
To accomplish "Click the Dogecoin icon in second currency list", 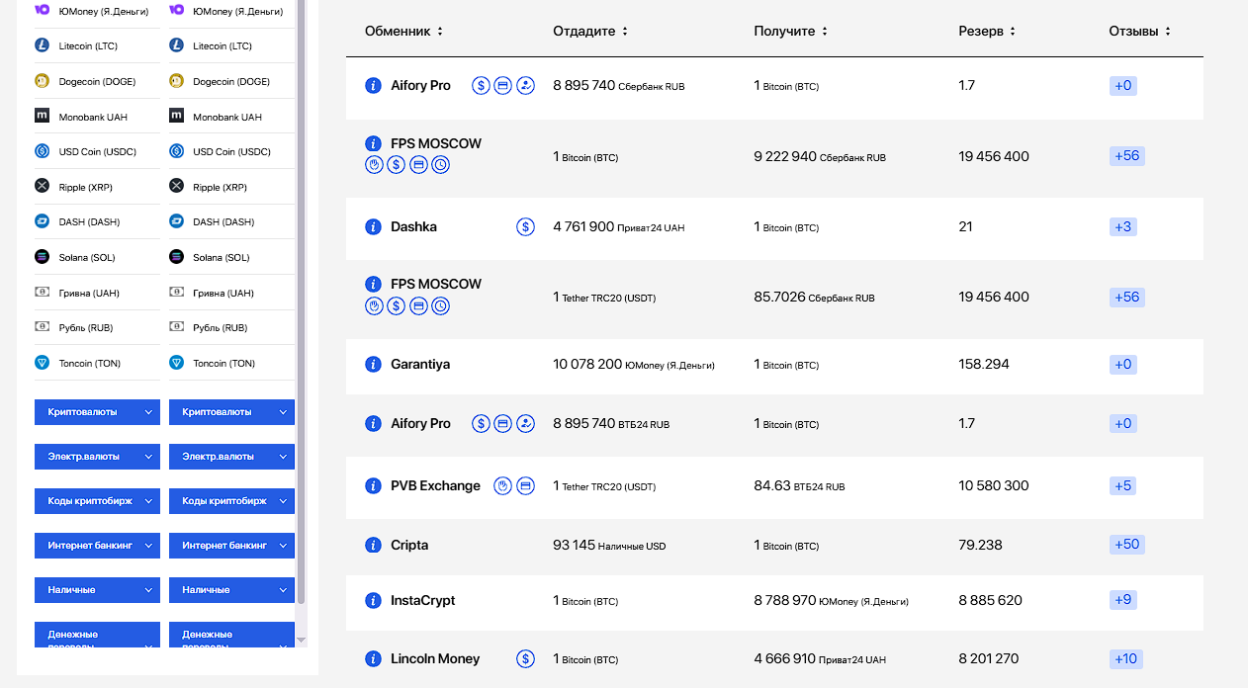I will 176,81.
